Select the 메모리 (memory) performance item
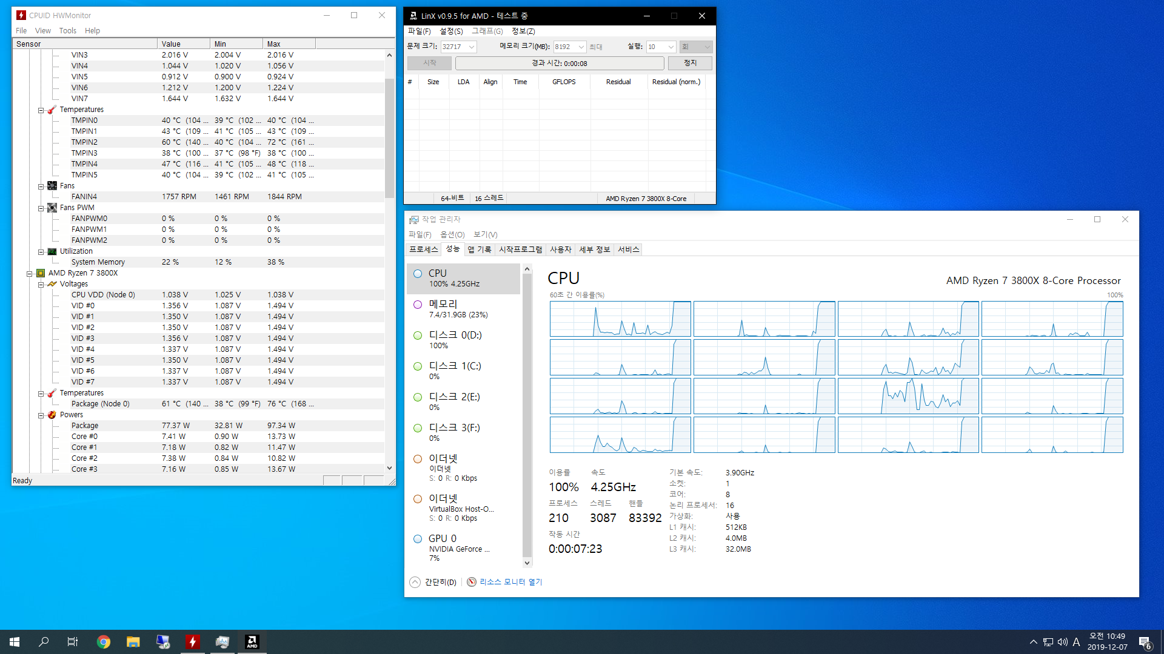1164x654 pixels. (x=463, y=309)
